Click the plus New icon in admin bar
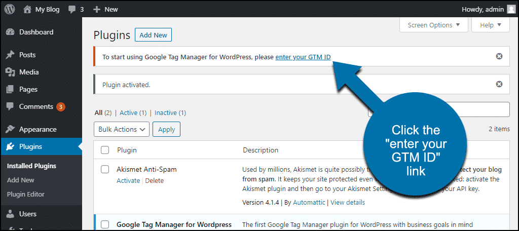Viewport: 519px width, 231px height. 97,10
